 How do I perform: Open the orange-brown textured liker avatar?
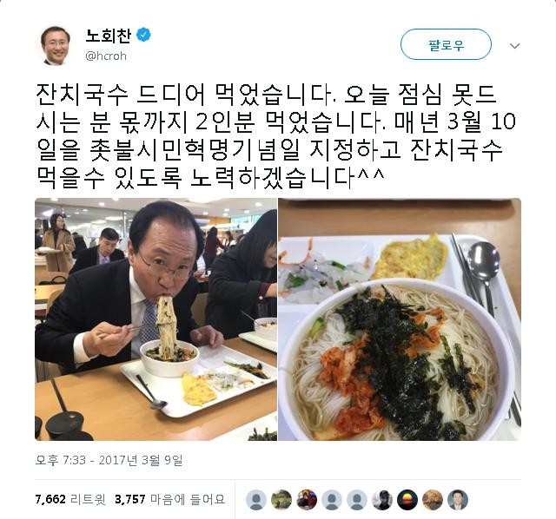coord(433,500)
